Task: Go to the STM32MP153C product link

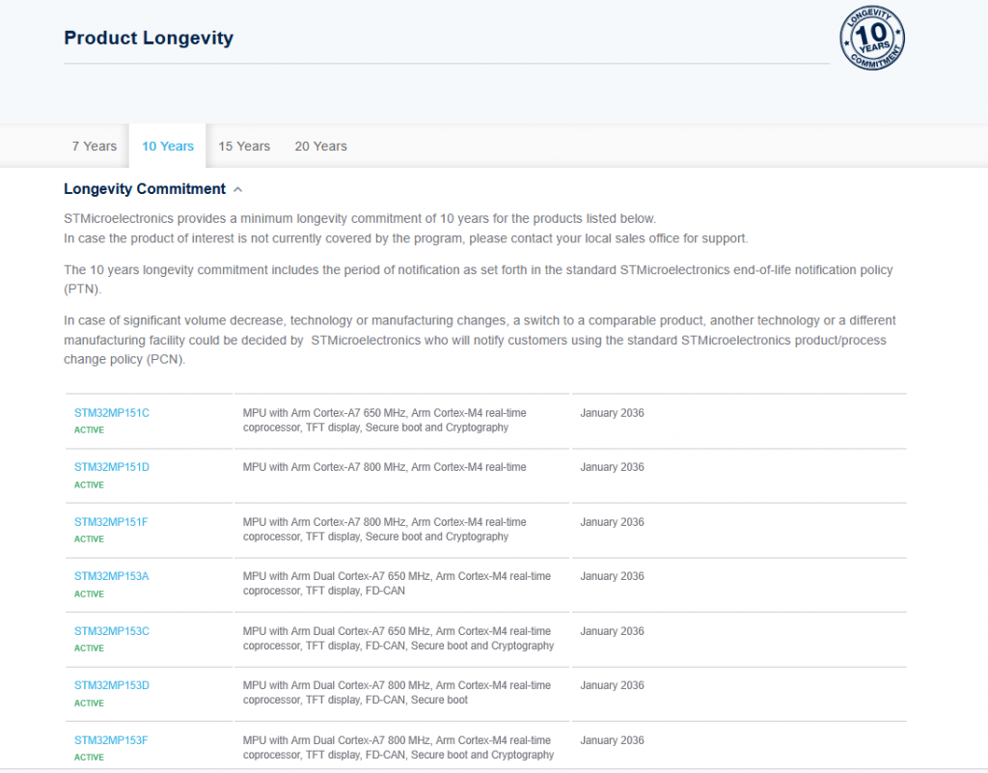Action: 112,631
